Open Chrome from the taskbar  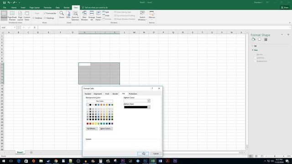click(56, 161)
